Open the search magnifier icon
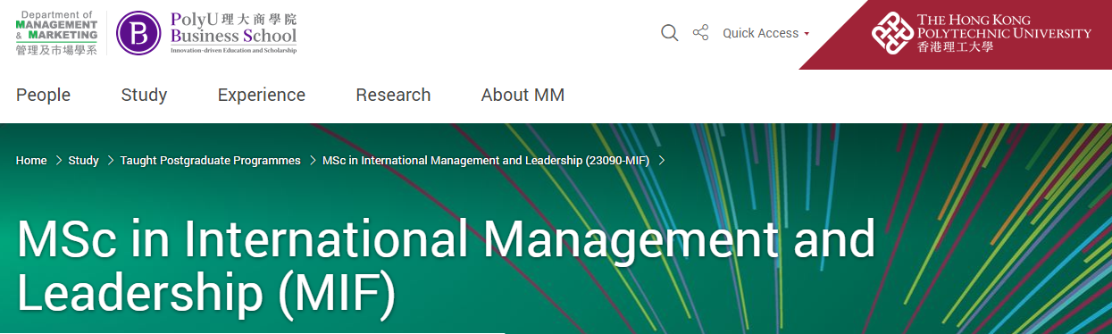 click(669, 33)
